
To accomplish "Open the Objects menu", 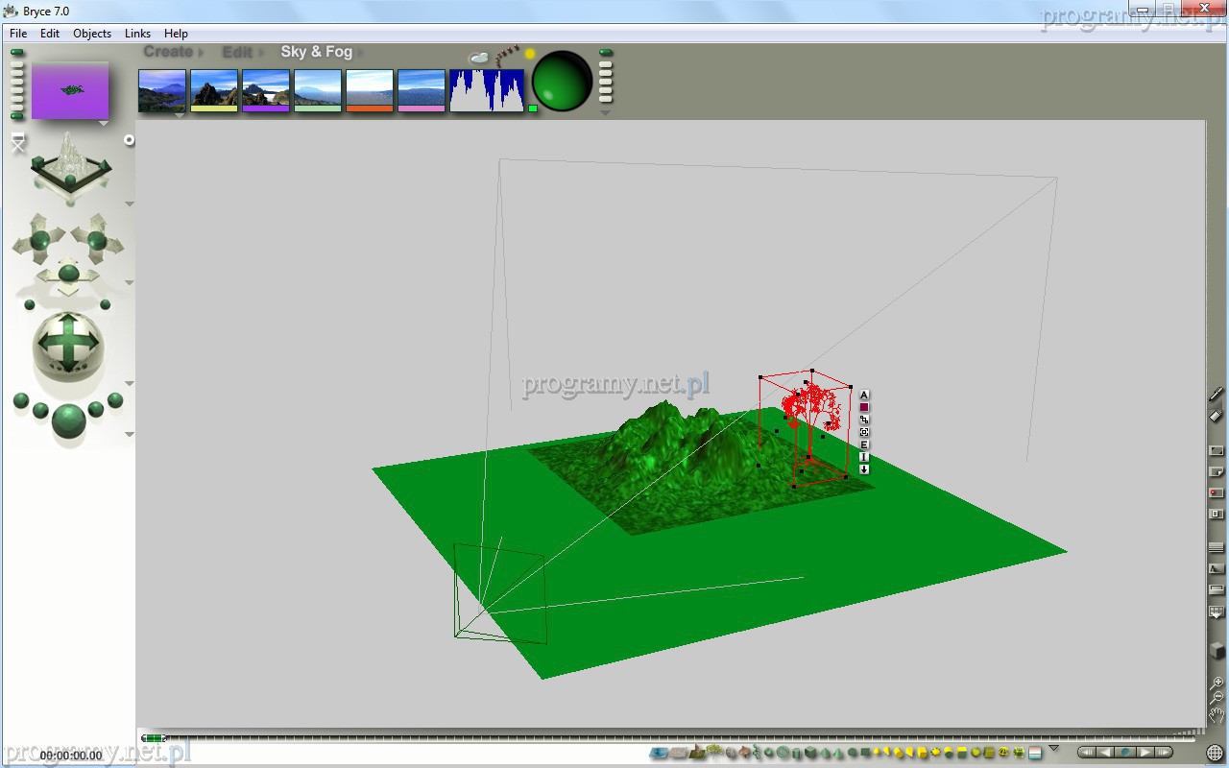I will pyautogui.click(x=92, y=33).
